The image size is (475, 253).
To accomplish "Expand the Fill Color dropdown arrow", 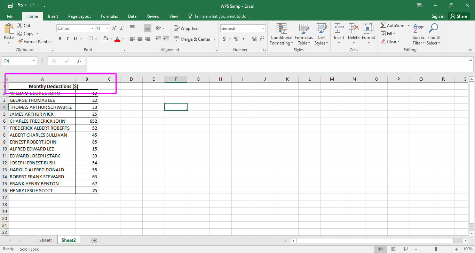I will point(111,39).
